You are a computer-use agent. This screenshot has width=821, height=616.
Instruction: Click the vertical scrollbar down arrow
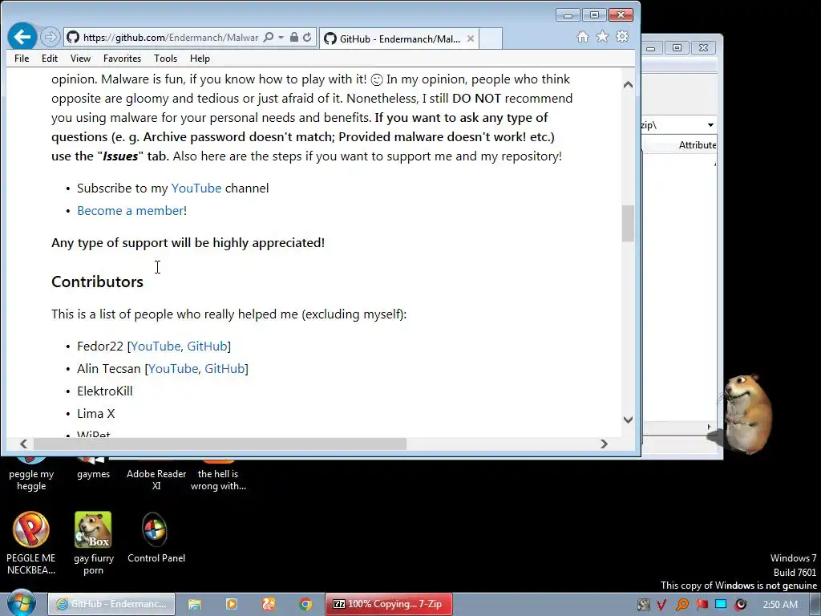629,419
